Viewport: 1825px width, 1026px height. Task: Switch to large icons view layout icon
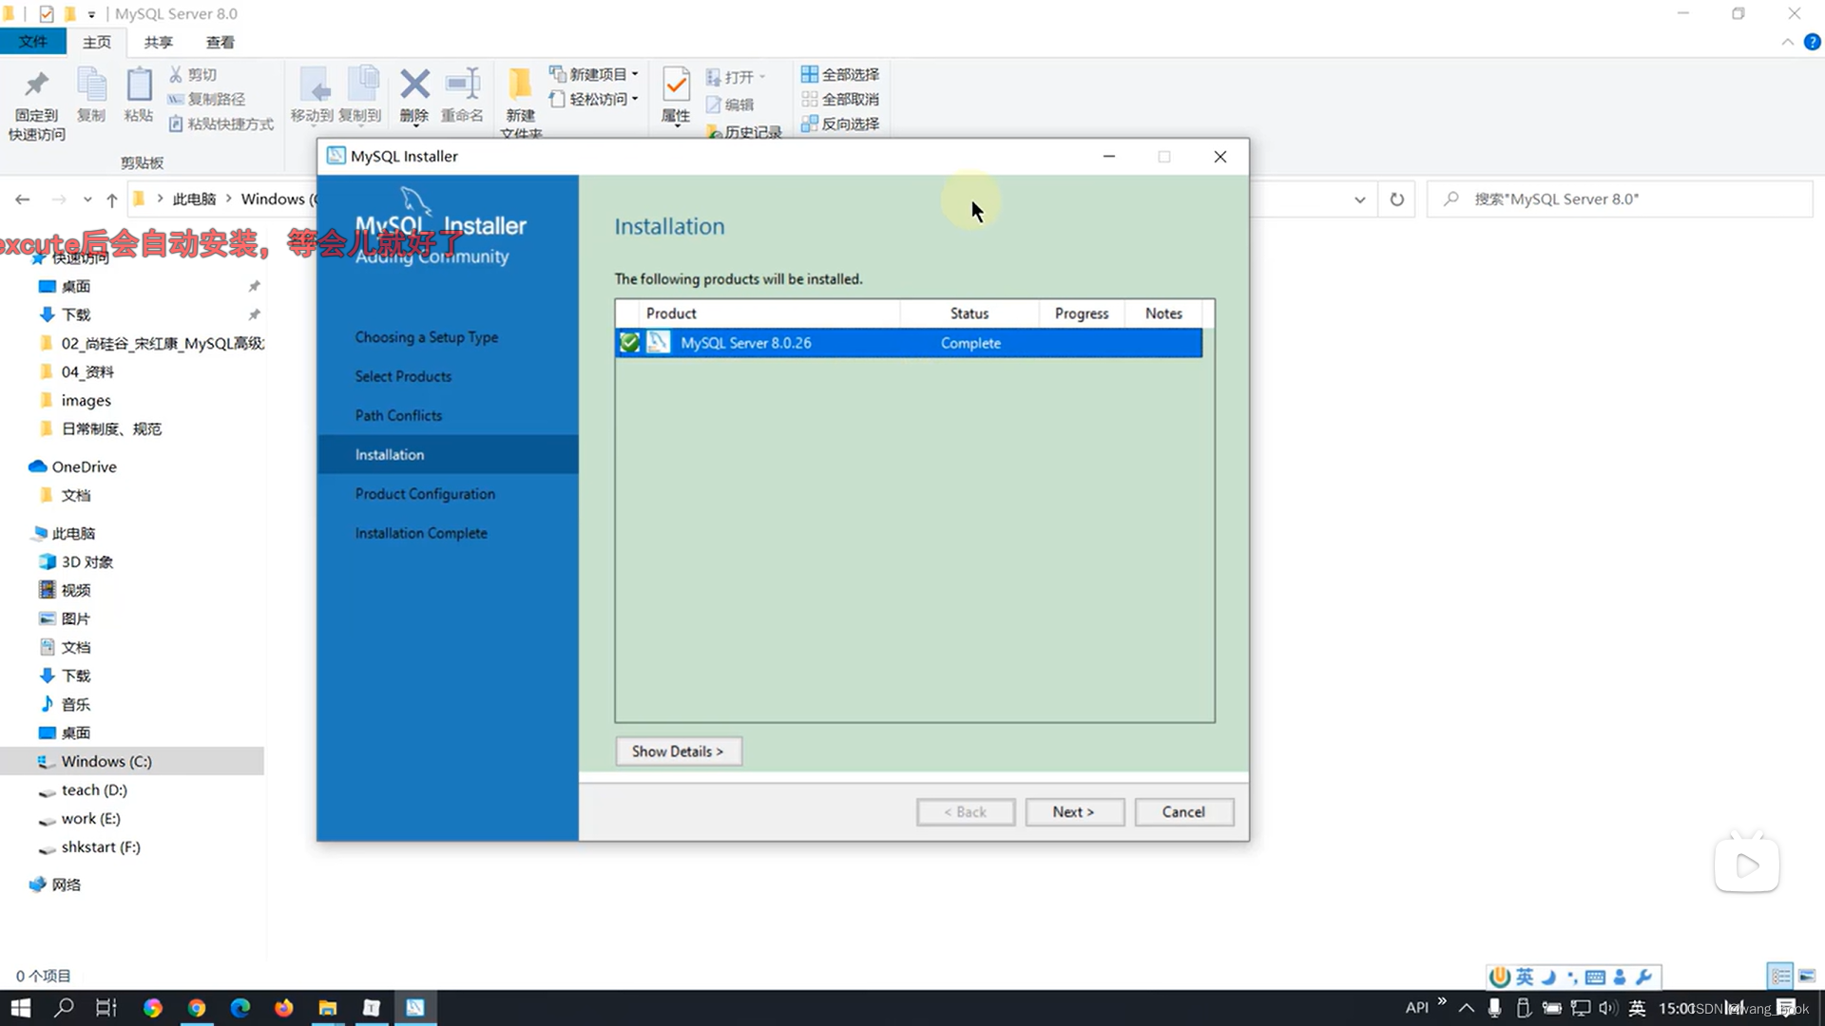[x=1807, y=976]
